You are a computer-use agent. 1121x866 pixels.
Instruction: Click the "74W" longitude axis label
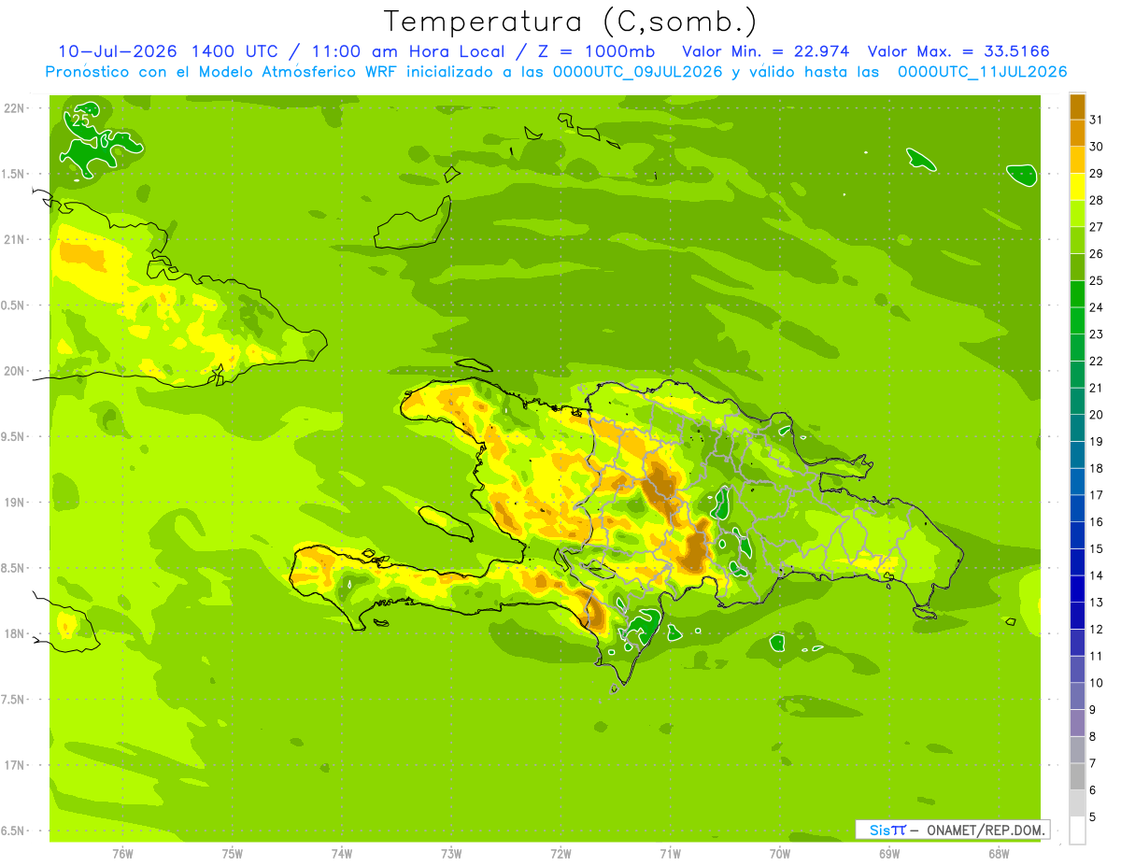pyautogui.click(x=342, y=853)
